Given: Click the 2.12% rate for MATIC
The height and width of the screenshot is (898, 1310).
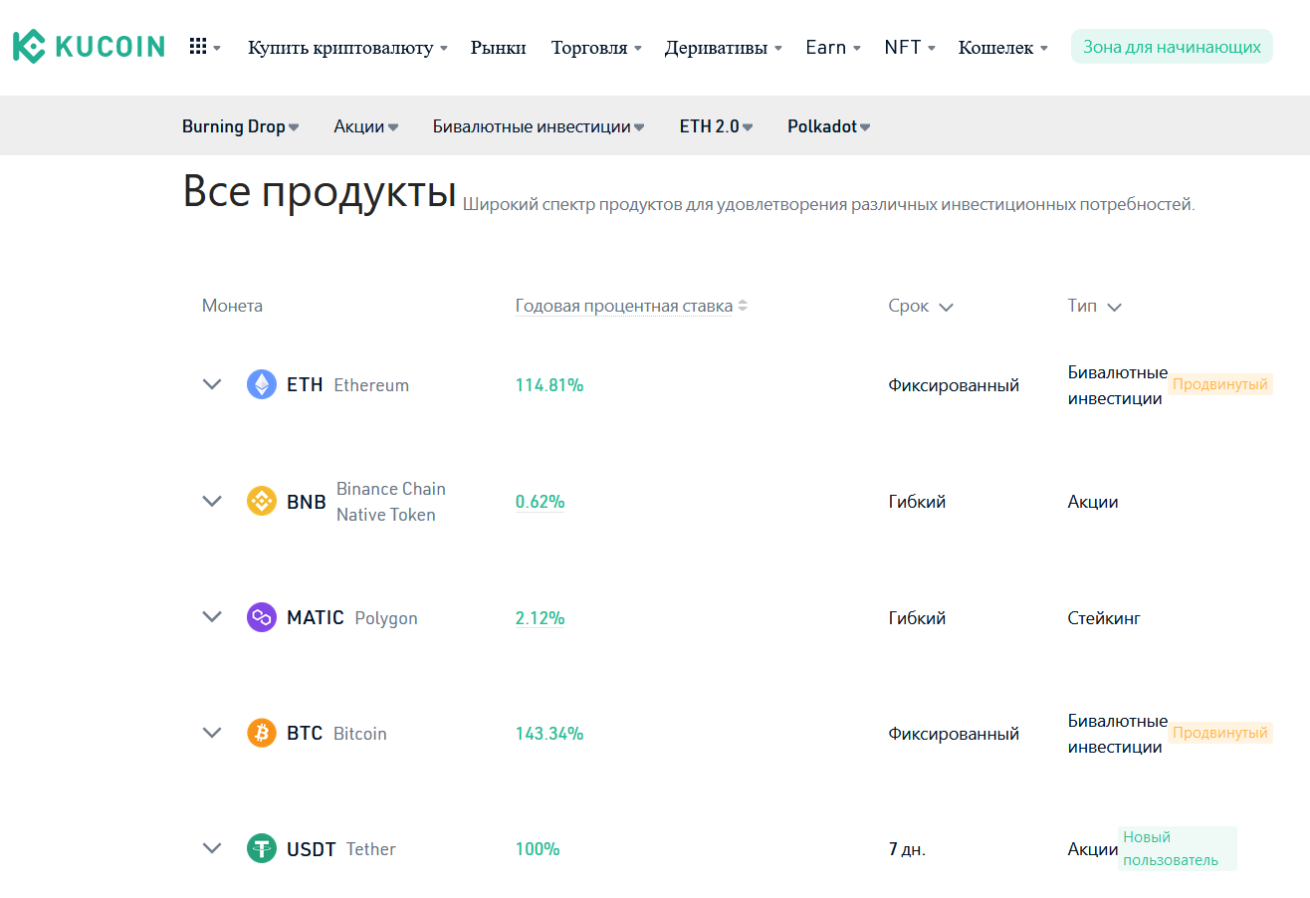Looking at the screenshot, I should click(x=540, y=618).
